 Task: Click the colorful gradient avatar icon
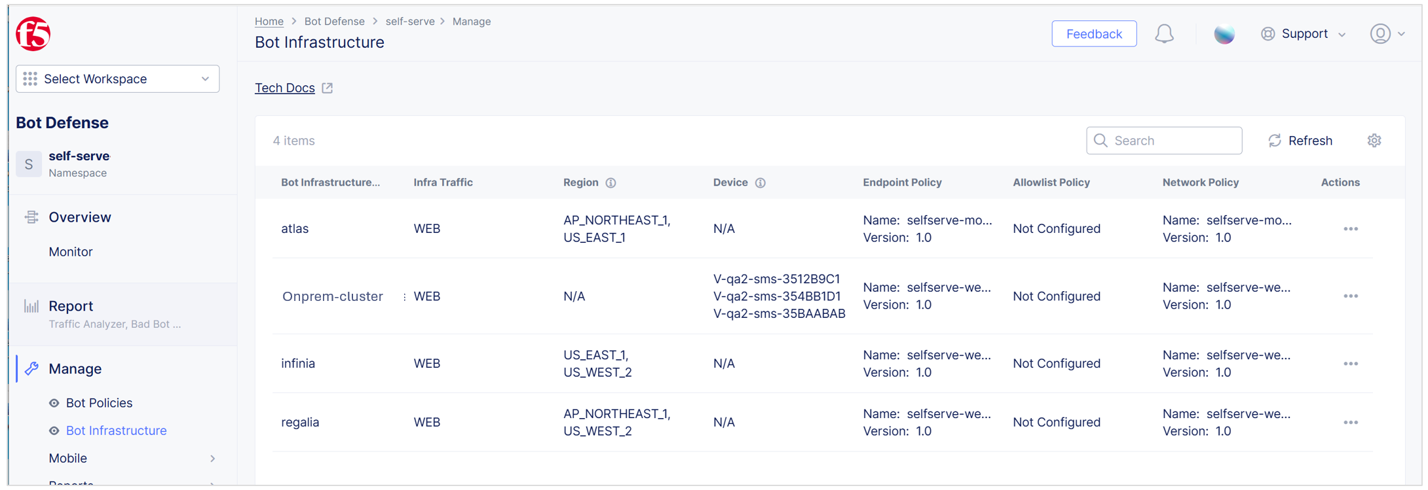point(1224,34)
